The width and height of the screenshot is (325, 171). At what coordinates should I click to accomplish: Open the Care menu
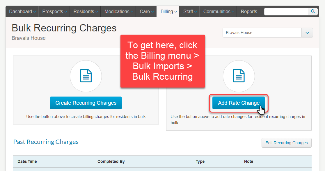[x=146, y=12]
